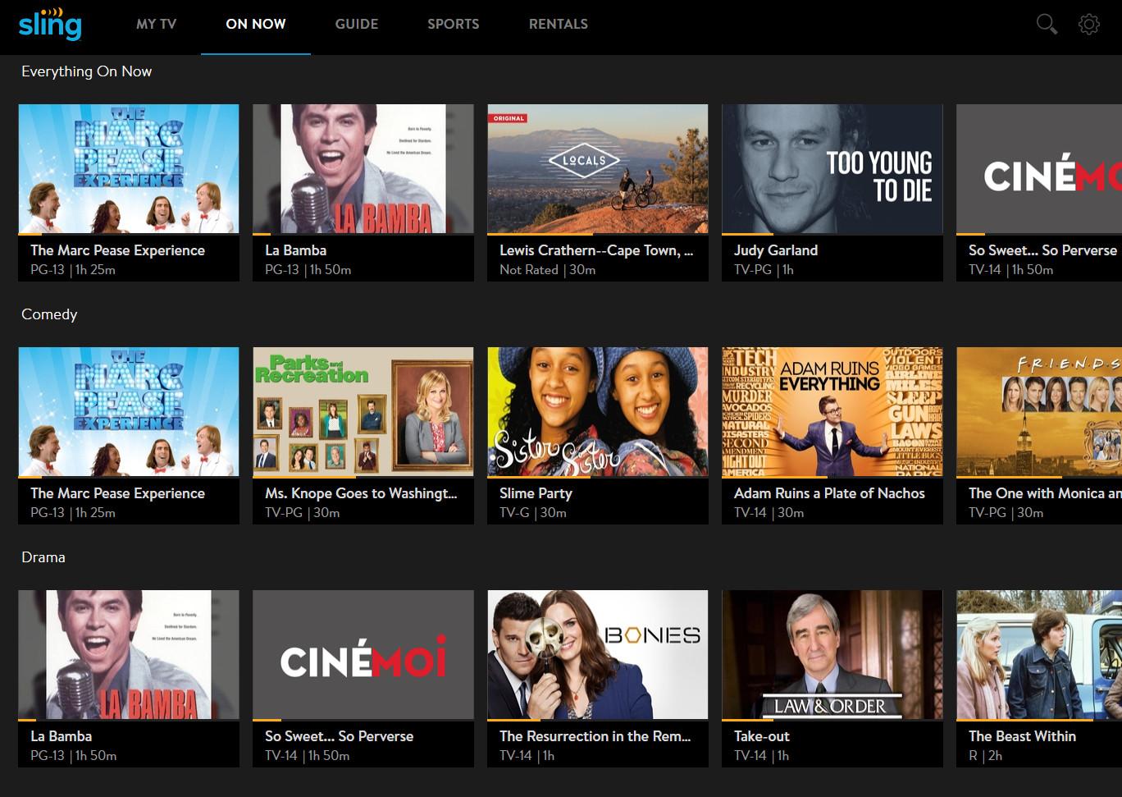Select the ON NOW tab
Screen dimensions: 1122x797
[x=256, y=24]
